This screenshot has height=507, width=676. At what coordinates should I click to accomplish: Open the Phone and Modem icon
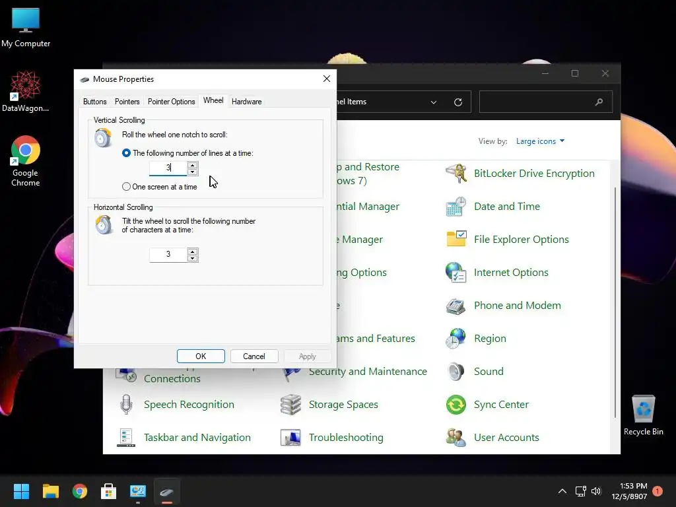pyautogui.click(x=456, y=306)
